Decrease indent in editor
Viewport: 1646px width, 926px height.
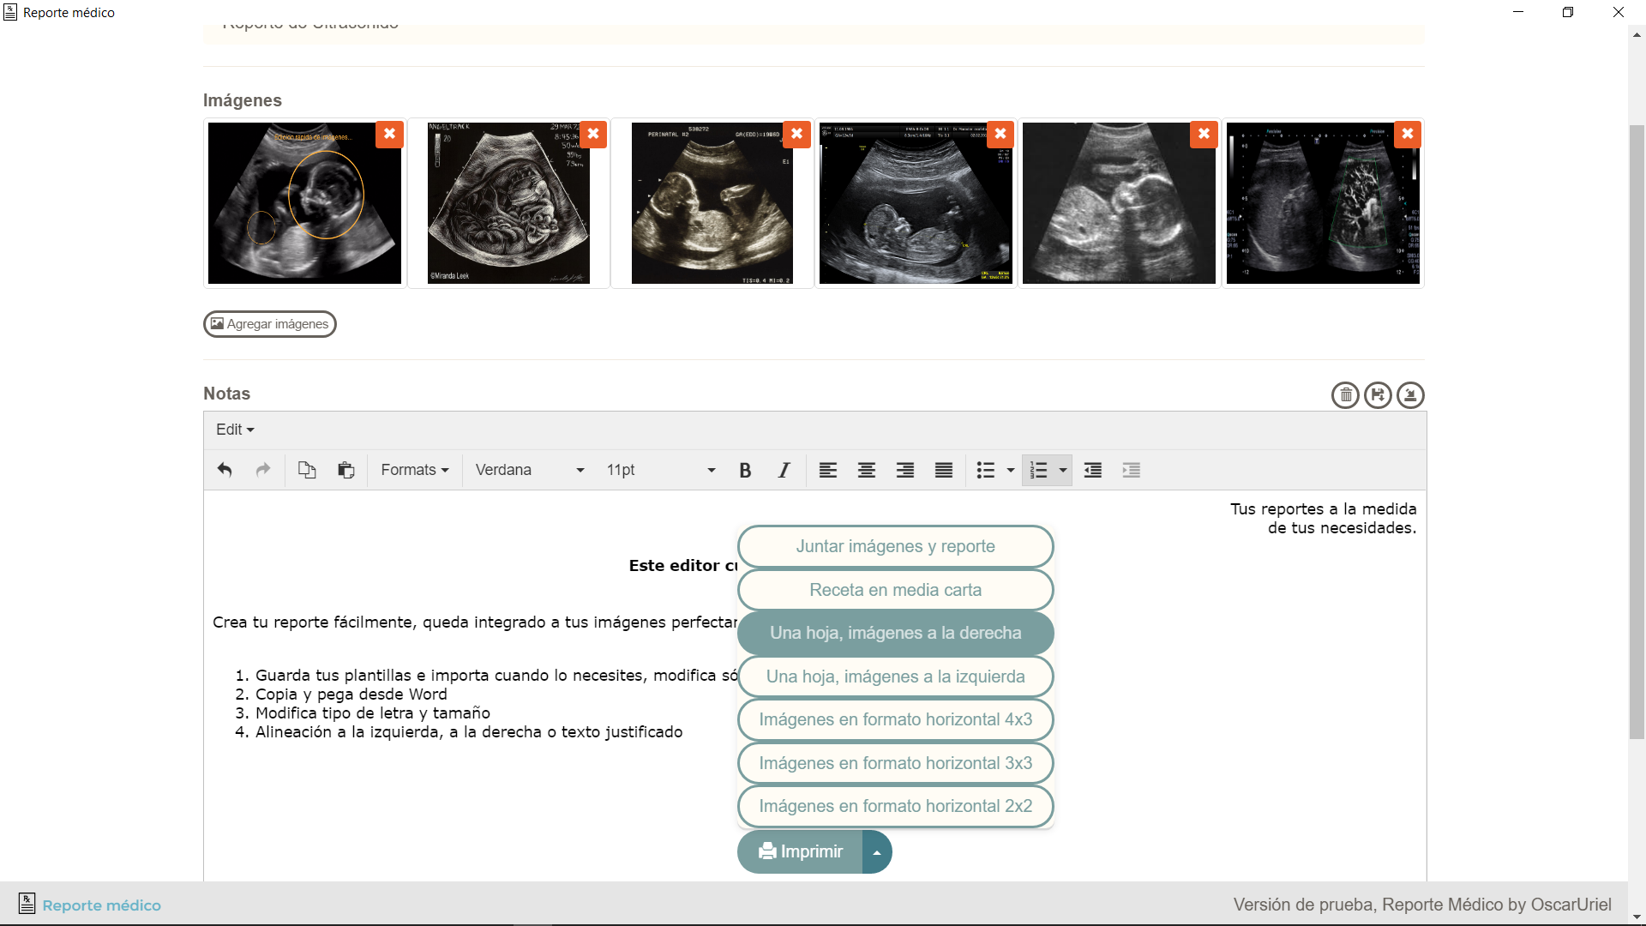(x=1092, y=470)
